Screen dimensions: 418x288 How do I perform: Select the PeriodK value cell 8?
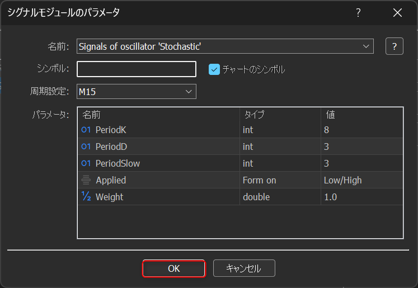[361, 130]
